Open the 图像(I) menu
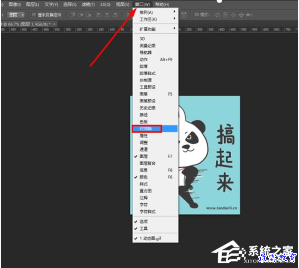The height and width of the screenshot is (268, 299). pyautogui.click(x=15, y=4)
